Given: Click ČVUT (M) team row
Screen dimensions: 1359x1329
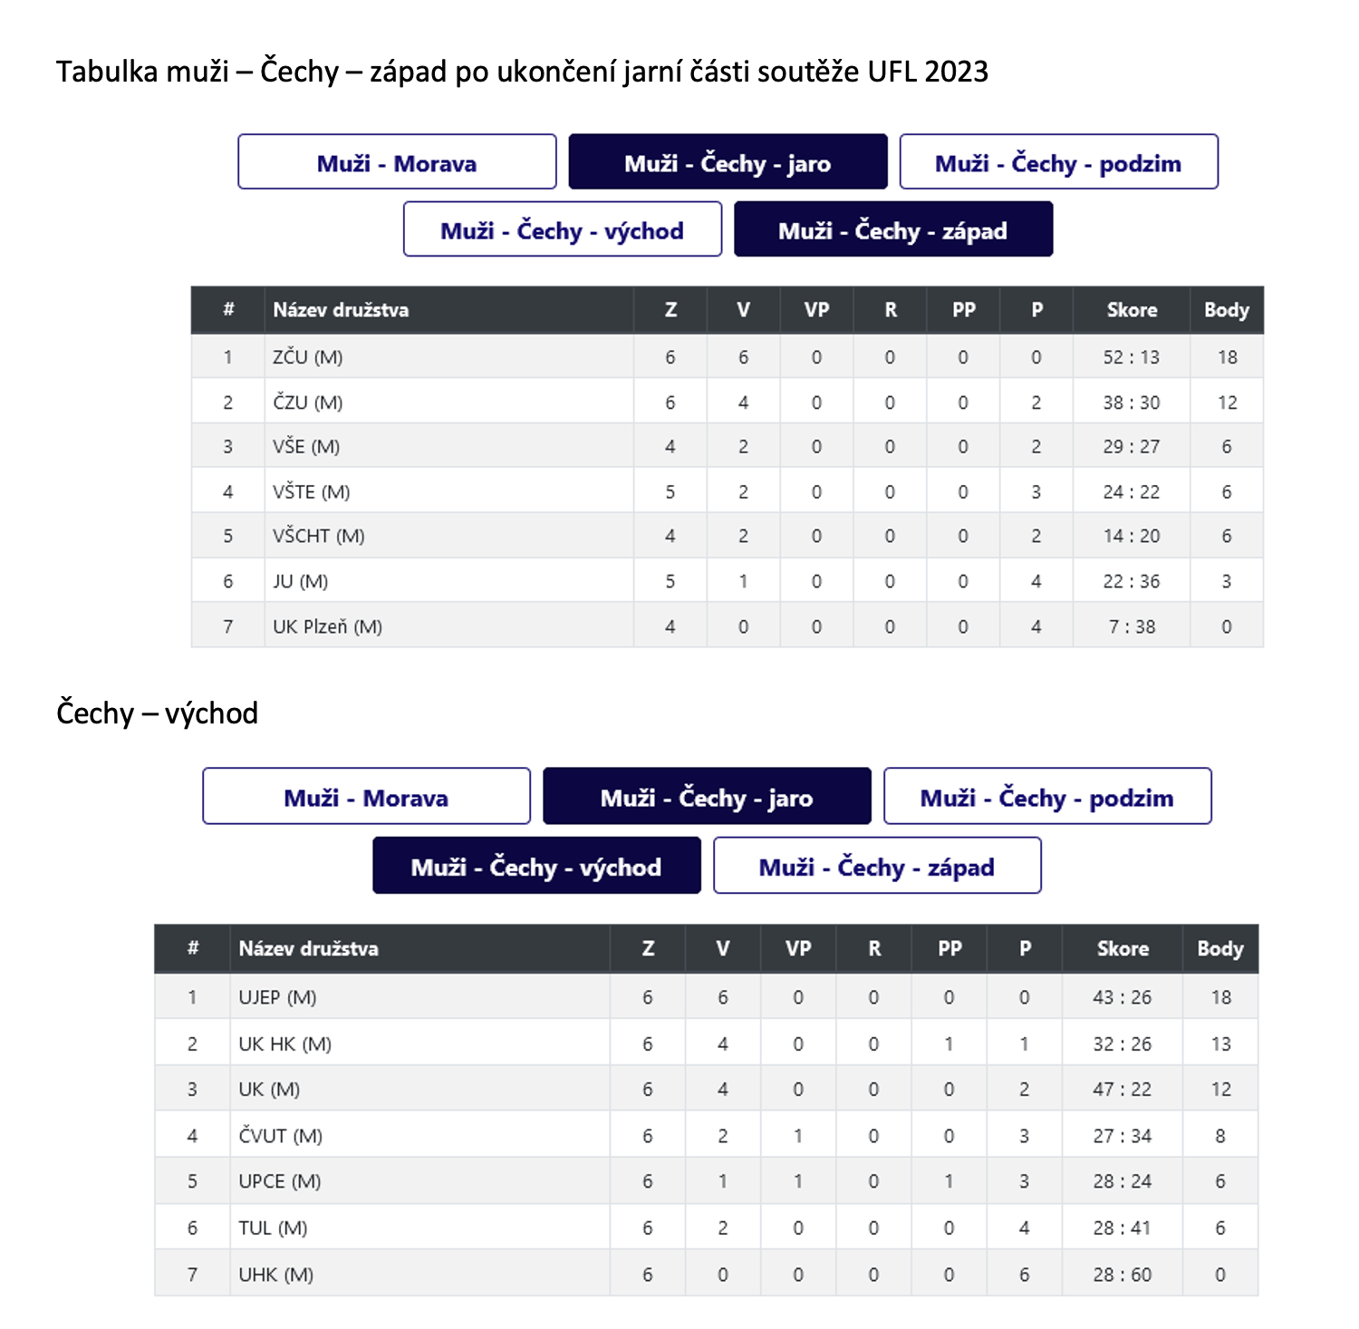Looking at the screenshot, I should click(707, 1135).
